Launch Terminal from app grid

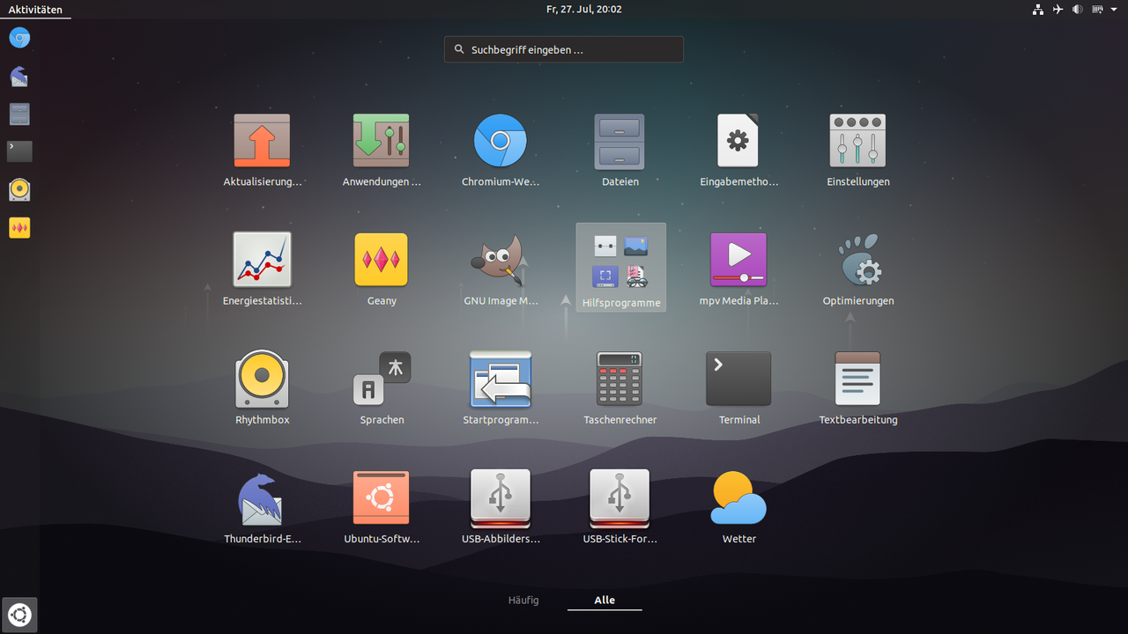[x=738, y=379]
